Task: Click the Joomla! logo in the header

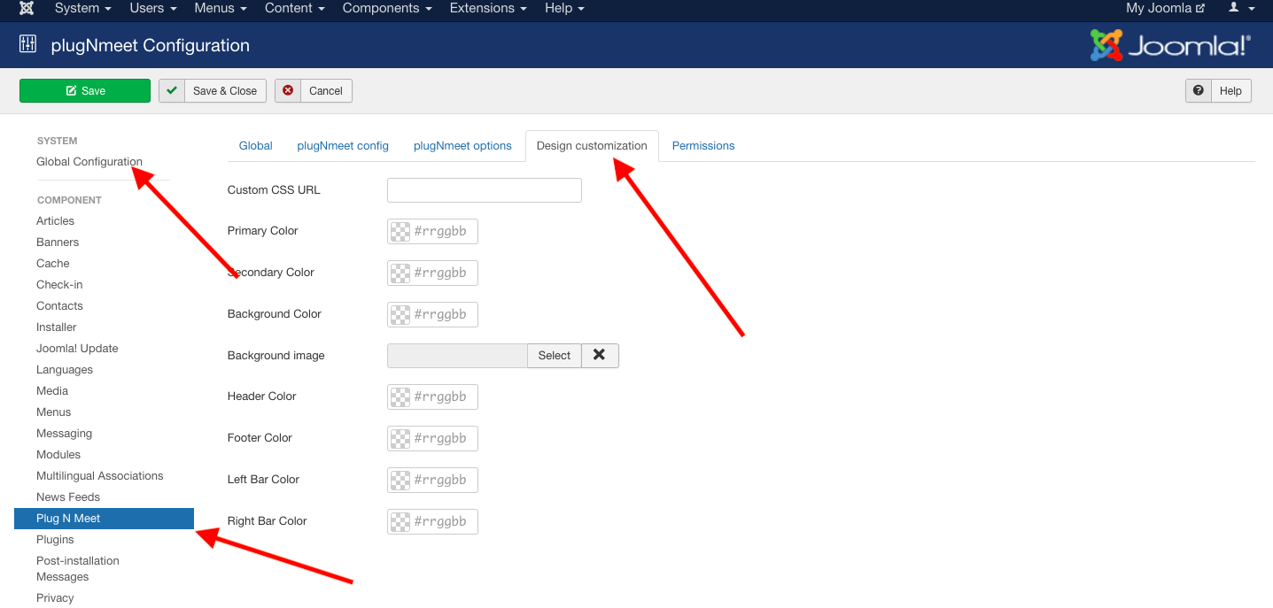Action: pos(1170,43)
